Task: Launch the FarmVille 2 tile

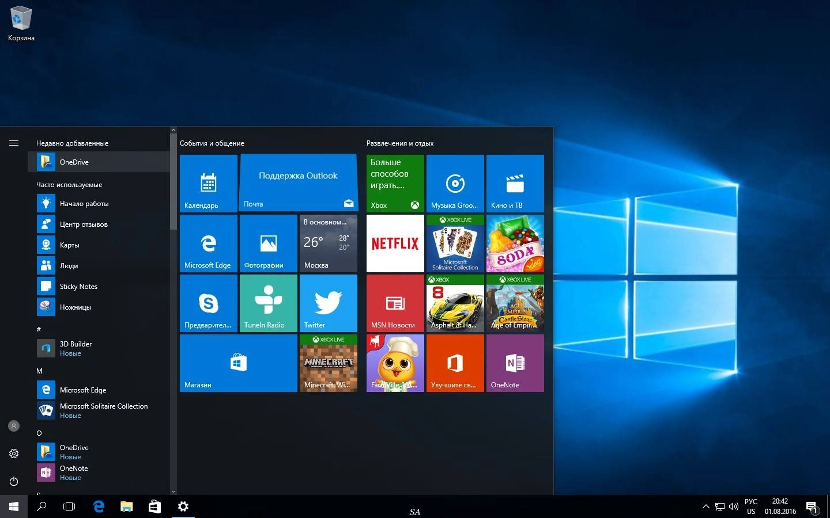Action: coord(395,363)
